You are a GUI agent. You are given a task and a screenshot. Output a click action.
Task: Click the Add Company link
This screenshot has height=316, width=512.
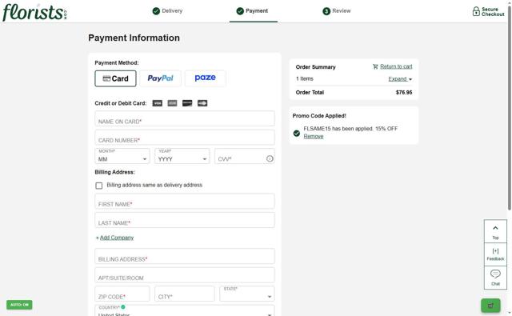click(x=117, y=238)
